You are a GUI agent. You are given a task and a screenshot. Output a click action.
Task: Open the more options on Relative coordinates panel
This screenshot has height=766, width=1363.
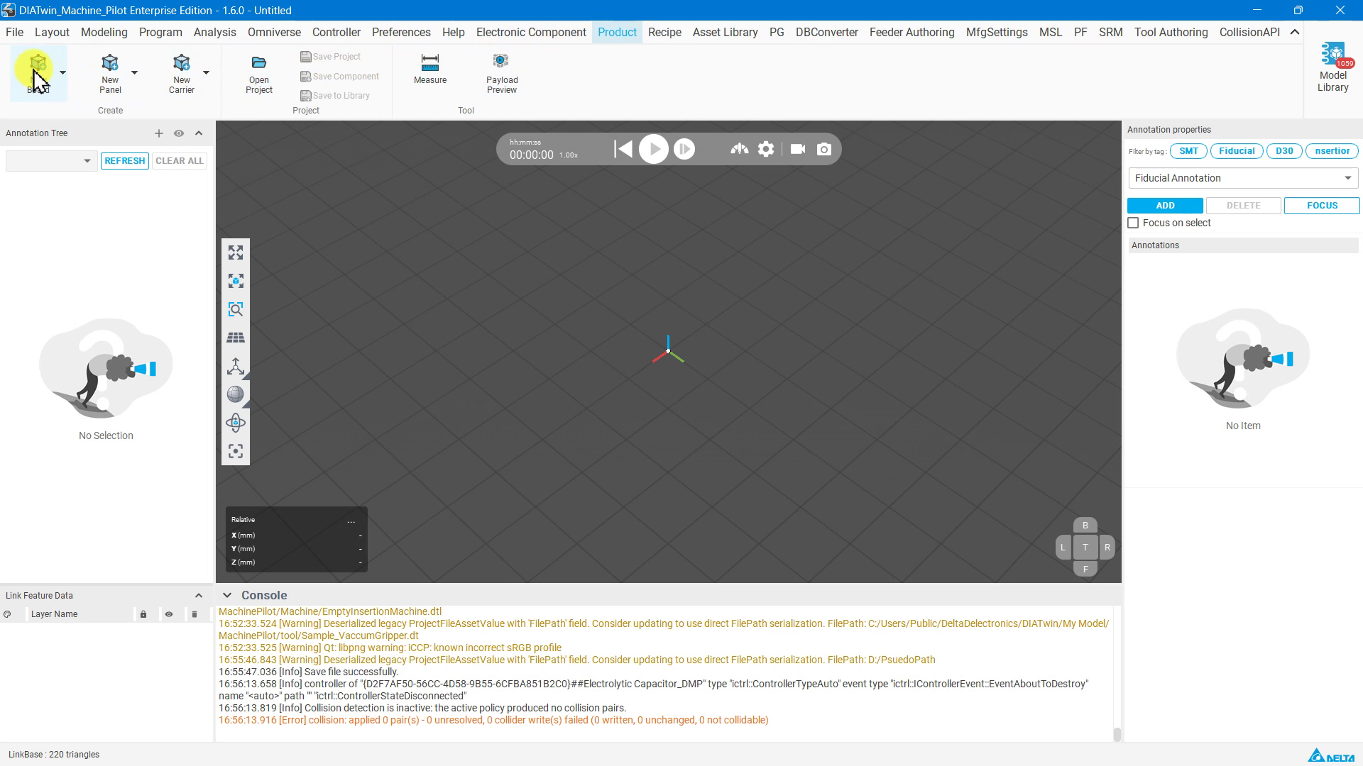tap(351, 521)
